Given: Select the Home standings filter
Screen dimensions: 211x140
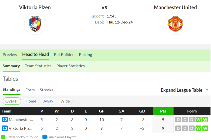Looking at the screenshot, I should [x=31, y=101].
